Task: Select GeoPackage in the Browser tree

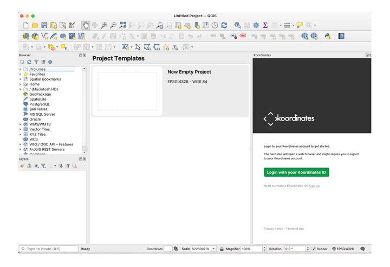Action: [x=40, y=94]
